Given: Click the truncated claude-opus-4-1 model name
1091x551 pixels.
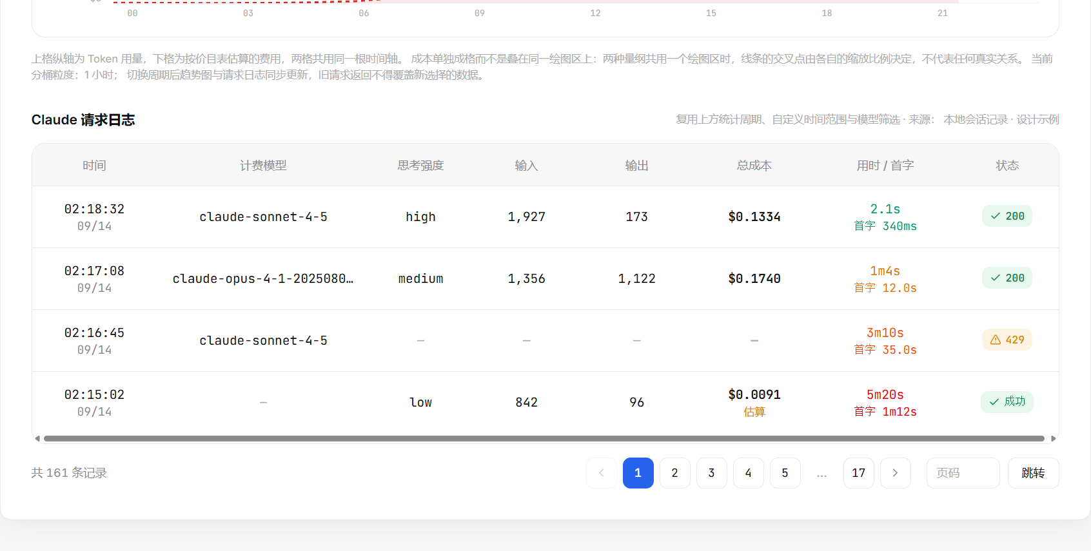Looking at the screenshot, I should pyautogui.click(x=263, y=279).
